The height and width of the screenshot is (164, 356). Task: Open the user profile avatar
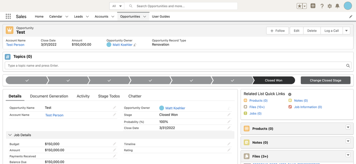pyautogui.click(x=348, y=6)
